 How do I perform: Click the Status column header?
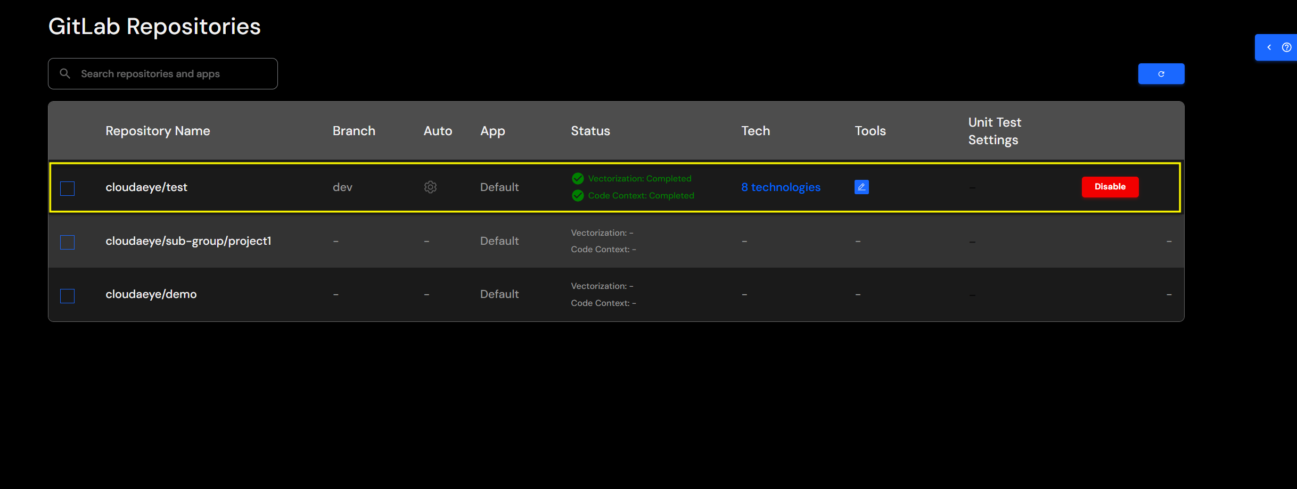[x=590, y=130]
